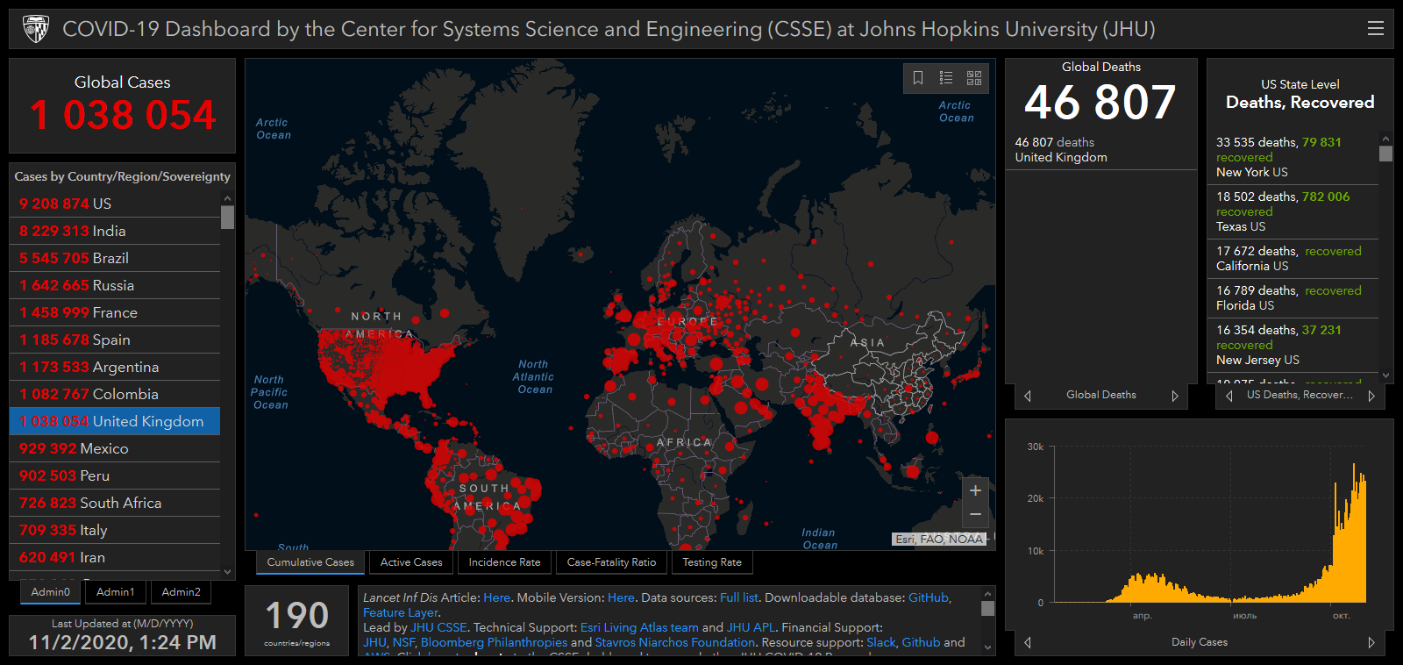Viewport: 1403px width, 665px height.
Task: Switch to Active Cases tab
Action: tap(411, 562)
